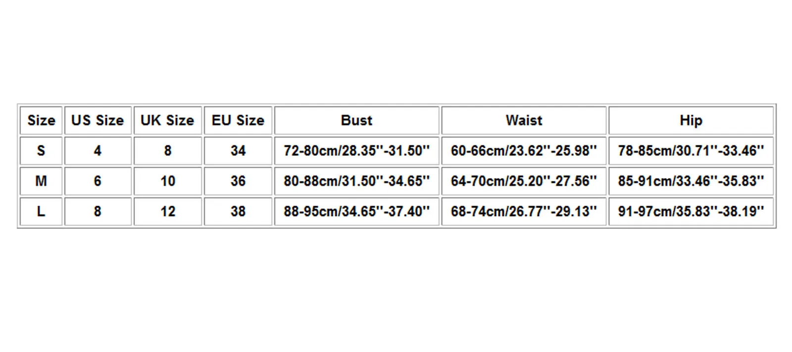Click the Size column header
792x352 pixels.
(41, 120)
